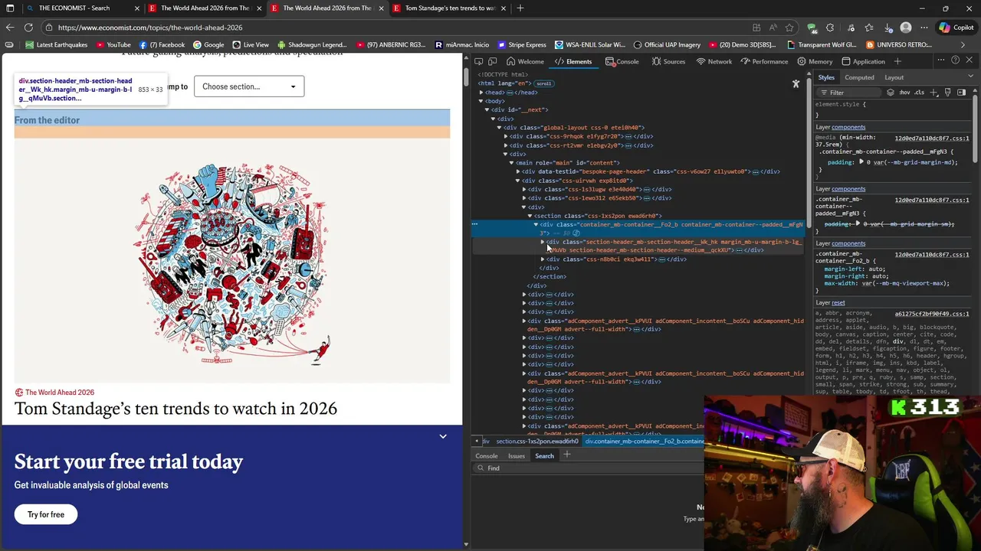The image size is (981, 551).
Task: Click the DevTools help question mark icon
Action: point(955,60)
